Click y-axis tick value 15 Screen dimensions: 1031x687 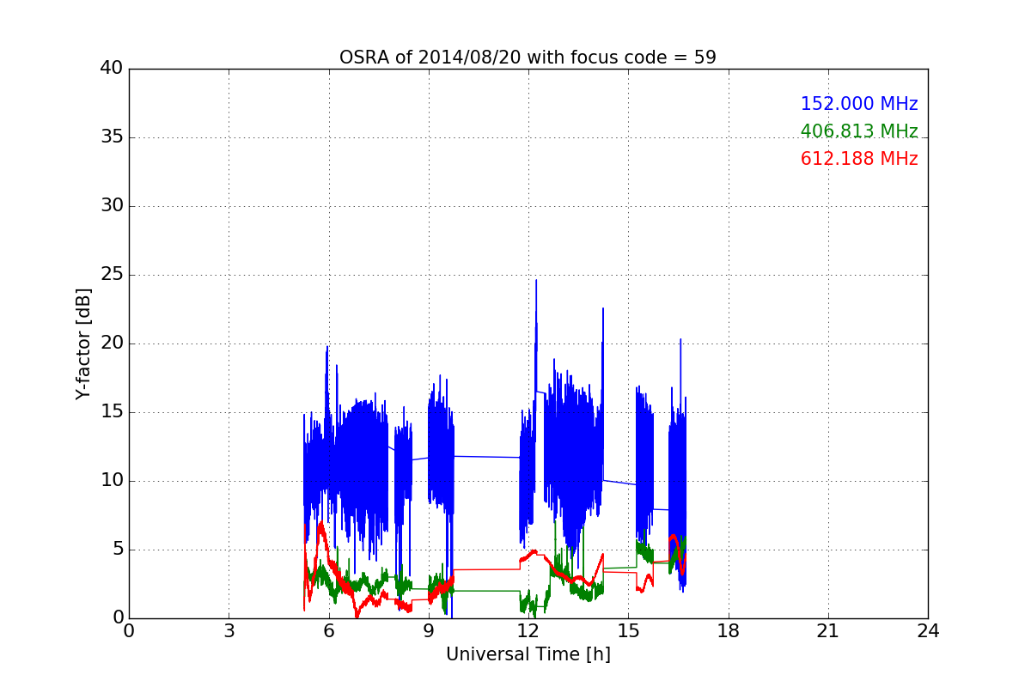pyautogui.click(x=112, y=412)
